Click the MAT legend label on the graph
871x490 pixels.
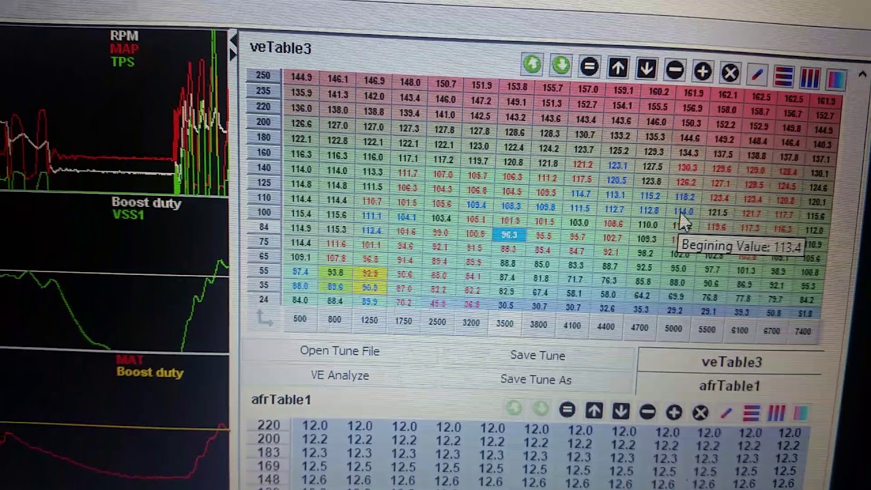[x=129, y=359]
